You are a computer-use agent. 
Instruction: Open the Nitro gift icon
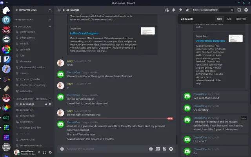click(151, 149)
